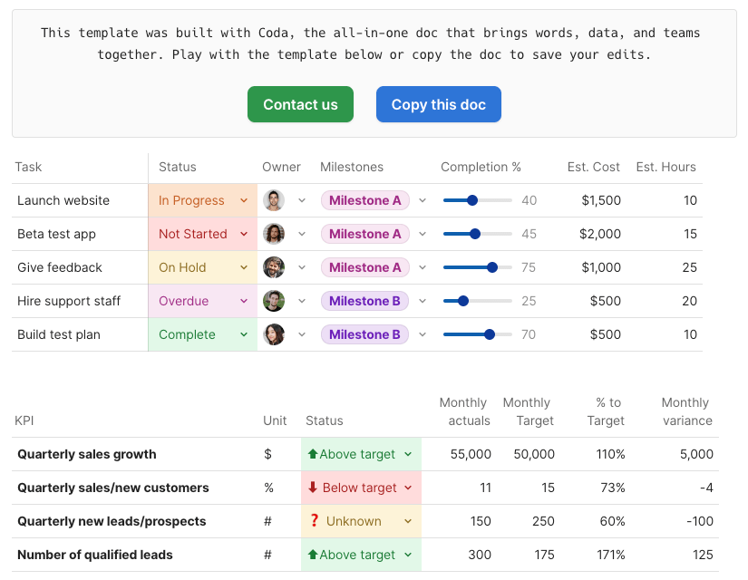Expand the On Hold status dropdown
Viewport: 748px width, 580px height.
click(x=244, y=267)
